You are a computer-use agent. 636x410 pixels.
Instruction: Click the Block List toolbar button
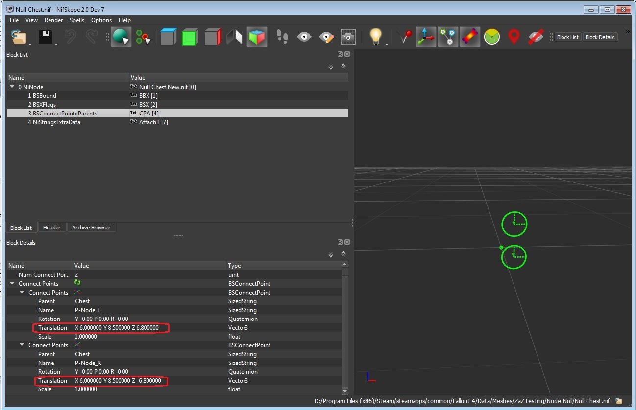567,37
